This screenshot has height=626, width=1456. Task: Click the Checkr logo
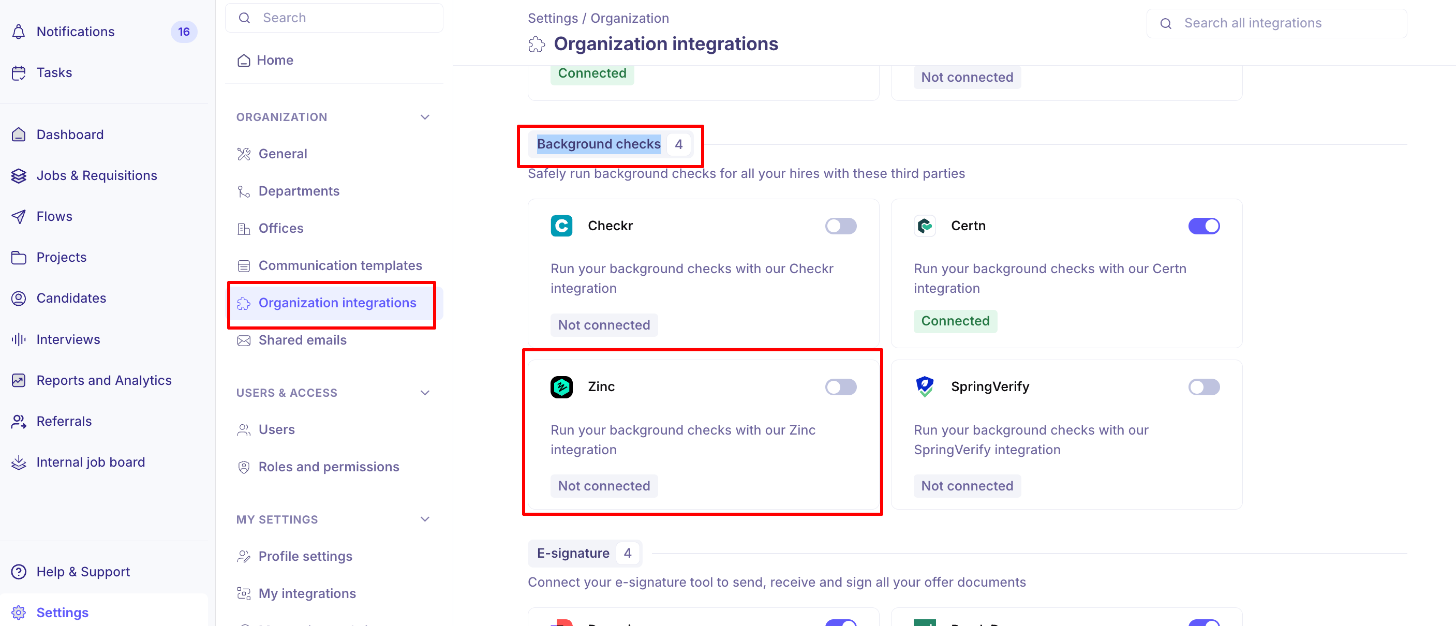click(x=561, y=226)
